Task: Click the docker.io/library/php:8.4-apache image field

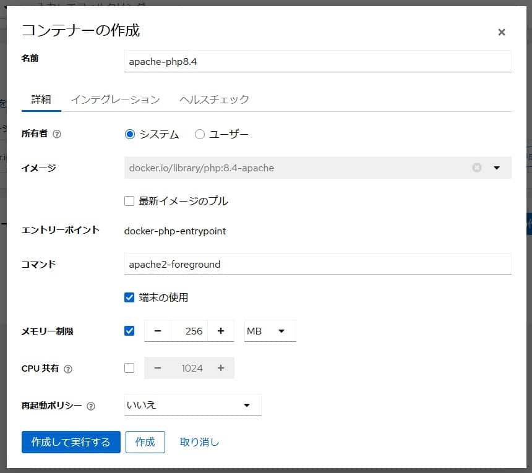Action: (x=317, y=168)
